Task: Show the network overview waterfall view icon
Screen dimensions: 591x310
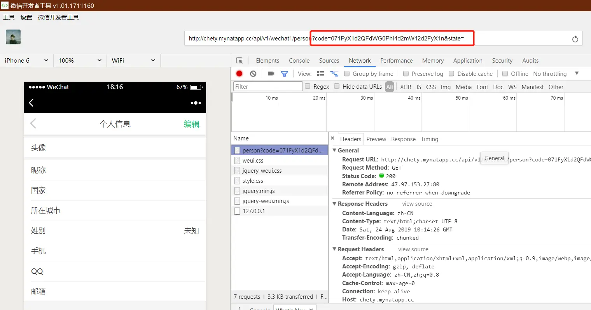Action: 334,74
